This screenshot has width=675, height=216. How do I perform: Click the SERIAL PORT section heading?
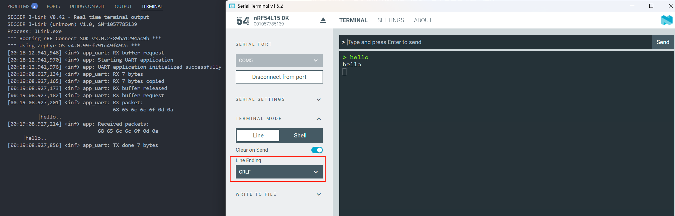[x=254, y=44]
